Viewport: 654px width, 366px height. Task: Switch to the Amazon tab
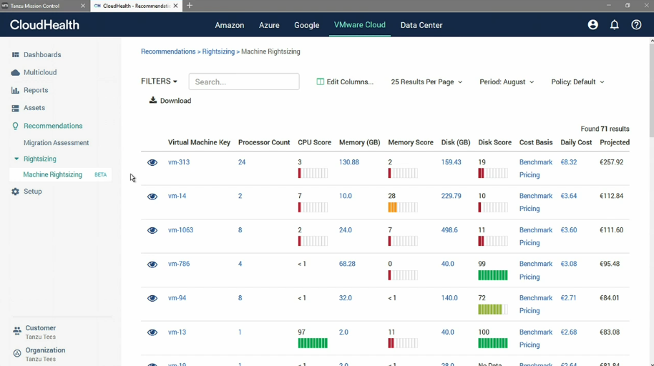pyautogui.click(x=230, y=25)
